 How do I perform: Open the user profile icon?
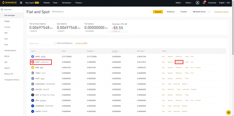tap(197, 3)
